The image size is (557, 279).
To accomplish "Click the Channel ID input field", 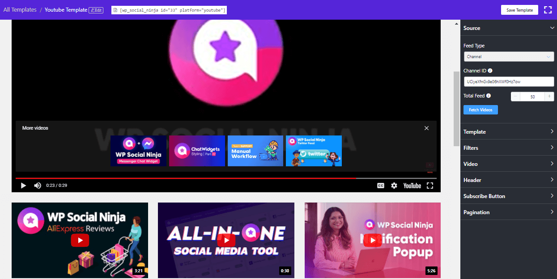I will click(x=509, y=82).
